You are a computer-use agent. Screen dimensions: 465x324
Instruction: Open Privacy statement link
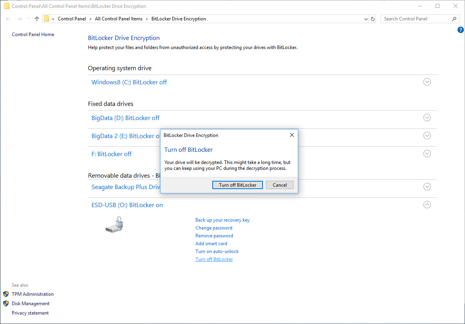tap(30, 313)
